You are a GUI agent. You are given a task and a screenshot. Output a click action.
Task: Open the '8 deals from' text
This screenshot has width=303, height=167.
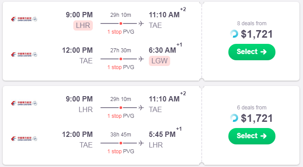point(252,23)
